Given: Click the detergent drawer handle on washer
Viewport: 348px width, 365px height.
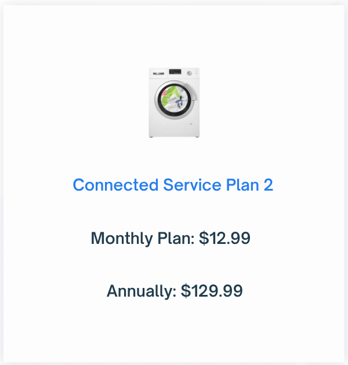Looking at the screenshot, I should click(x=158, y=74).
